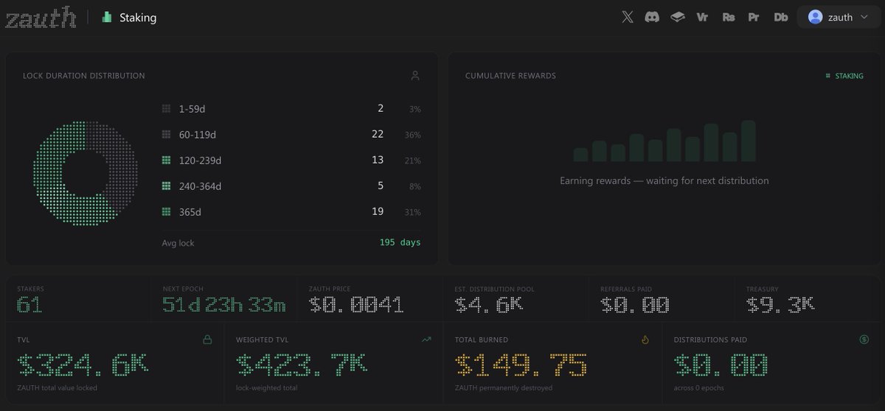Viewport: 885px width, 411px height.
Task: Click the 36% share for 60-119d
Action: (x=412, y=135)
